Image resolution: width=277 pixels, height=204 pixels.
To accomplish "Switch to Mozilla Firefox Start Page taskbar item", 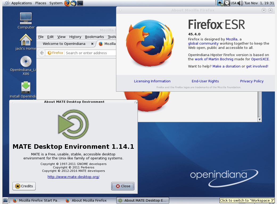I will (x=37, y=200).
